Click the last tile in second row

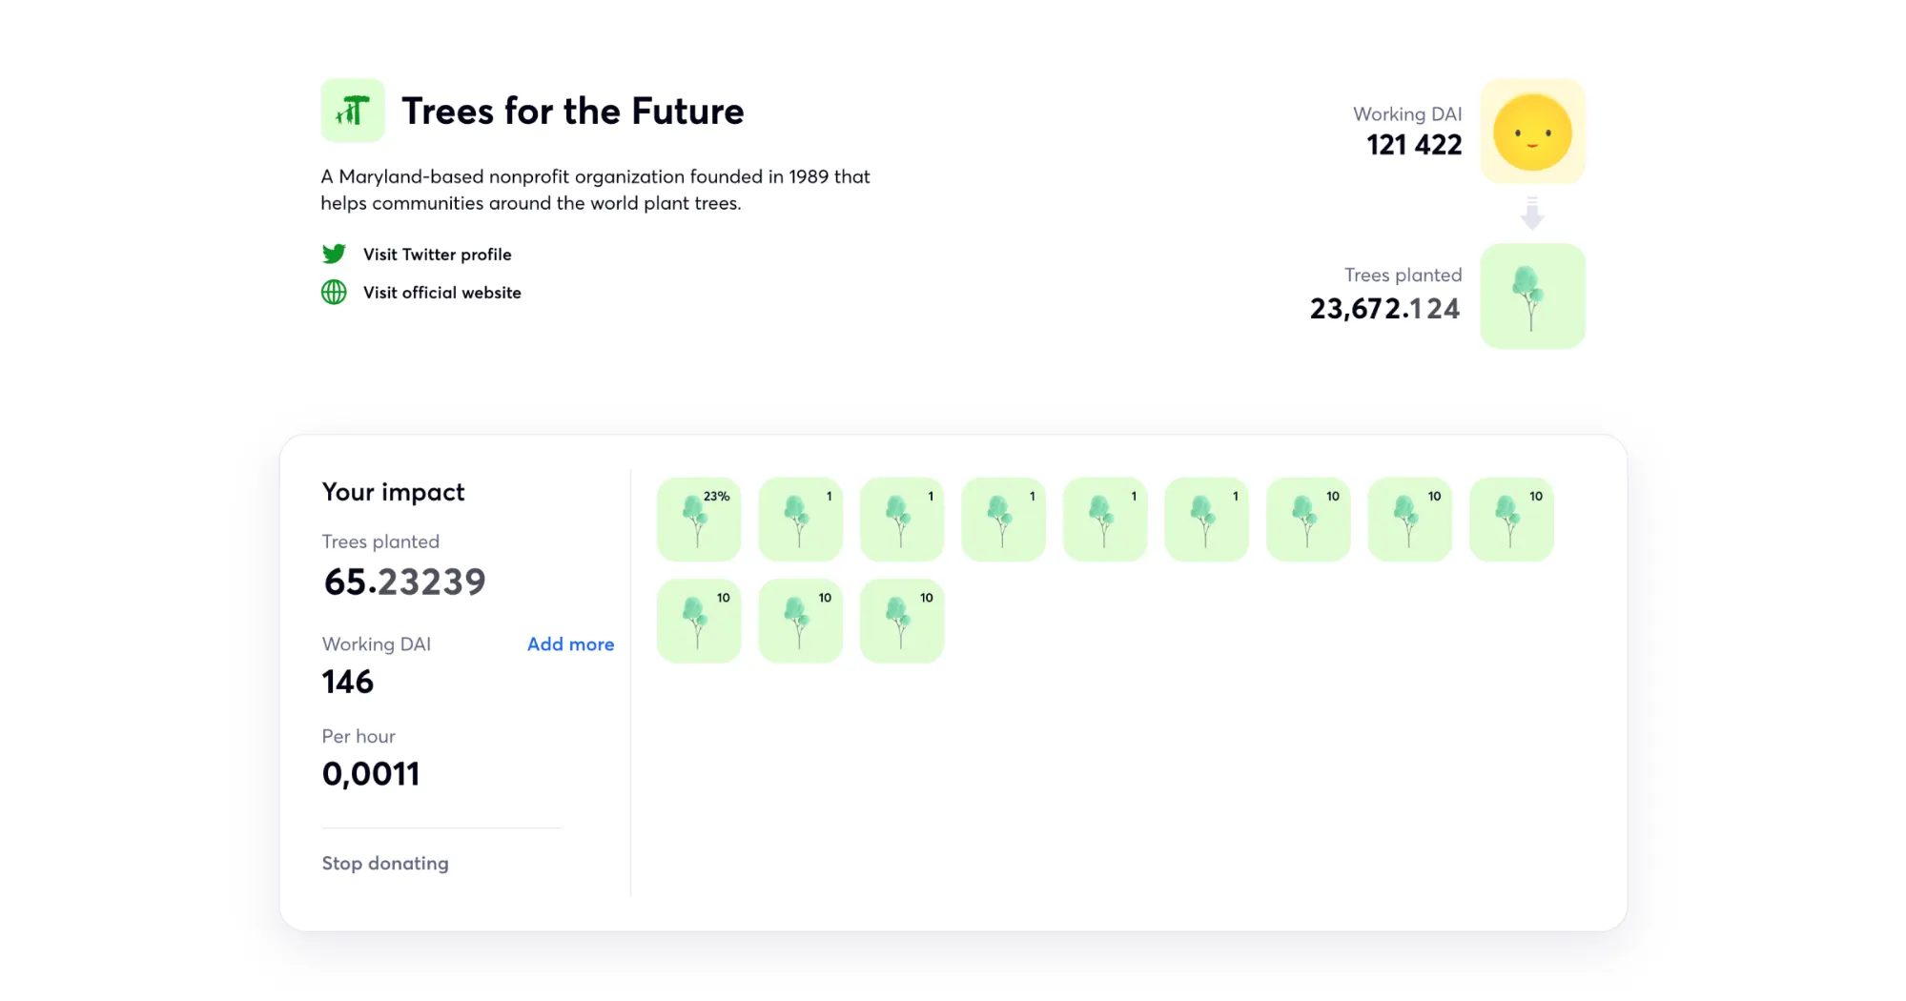pos(902,621)
